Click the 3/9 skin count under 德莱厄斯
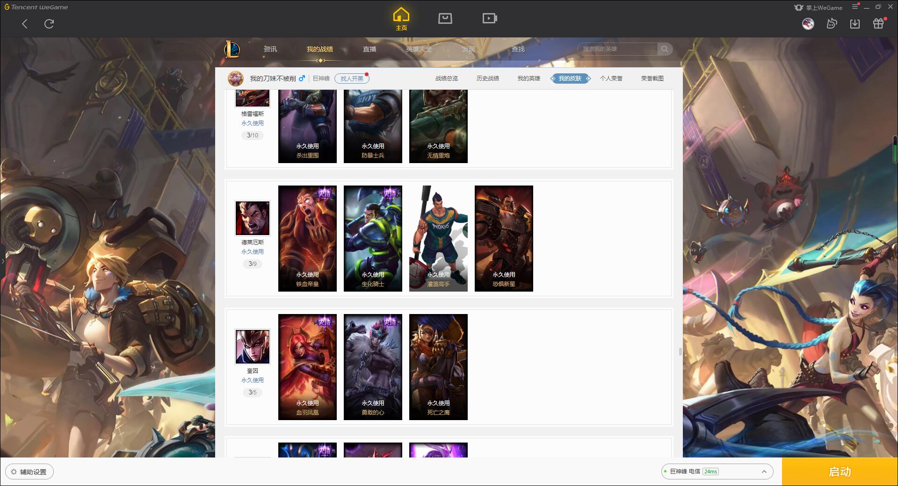This screenshot has width=898, height=486. 253,264
